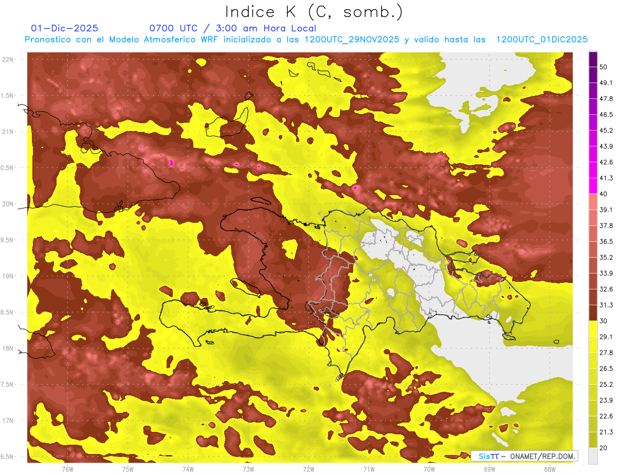
Task: Click the latitude label '22N'
Action: tap(9, 60)
